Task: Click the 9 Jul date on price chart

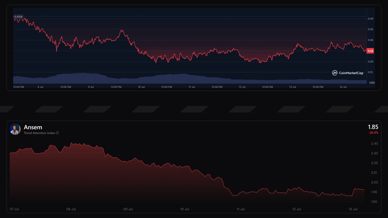Action: coord(91,87)
